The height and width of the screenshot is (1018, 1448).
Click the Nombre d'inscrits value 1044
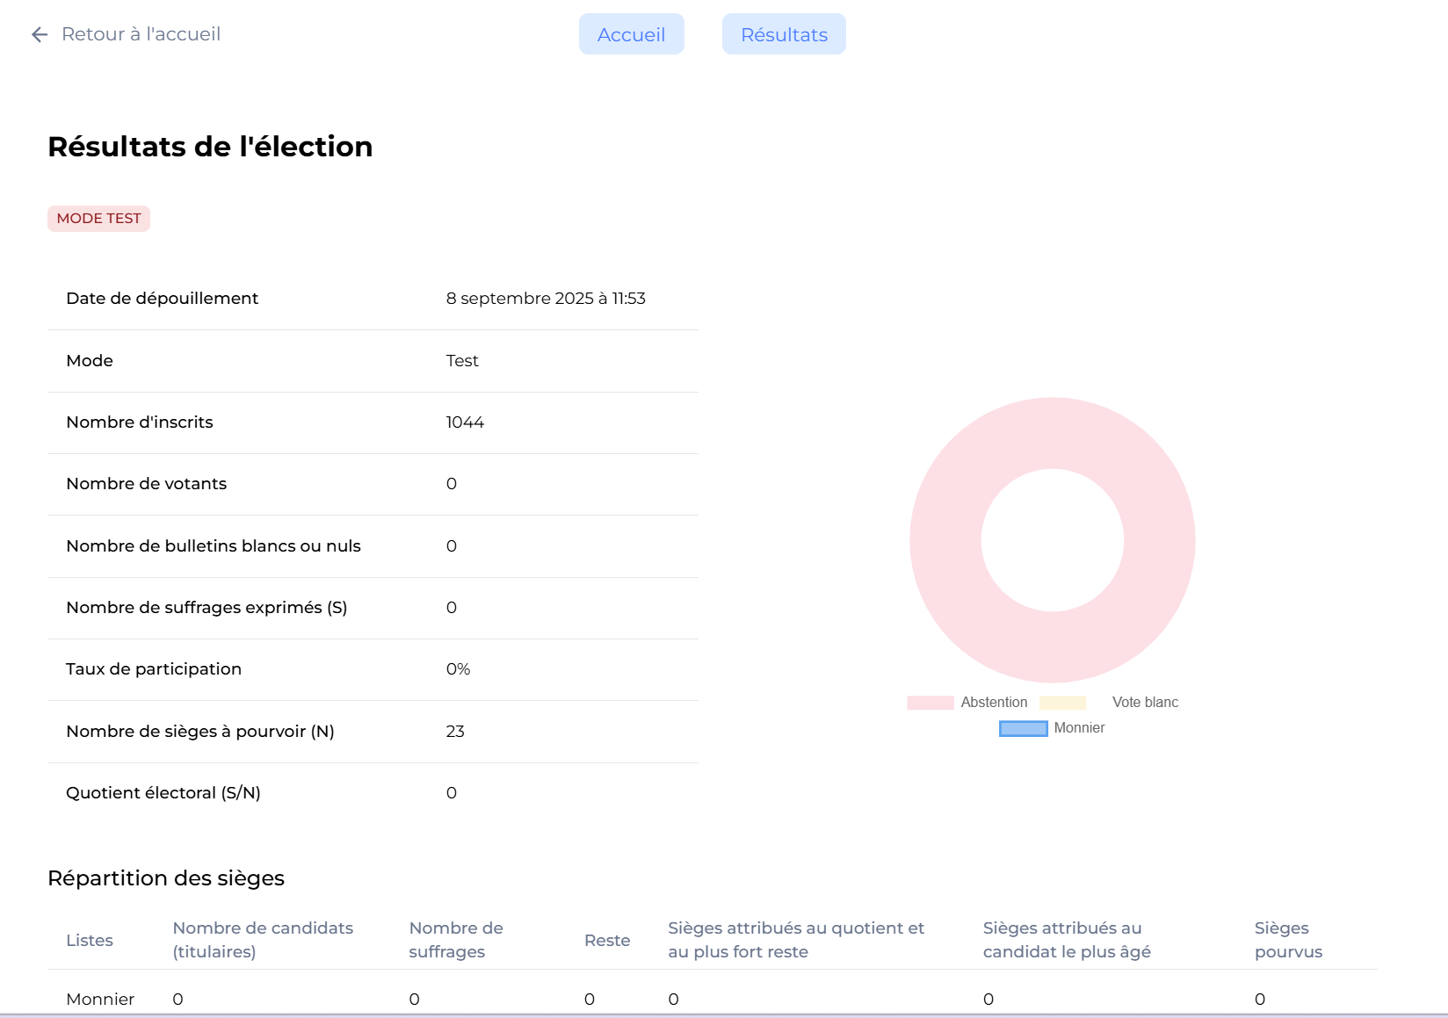pos(465,422)
